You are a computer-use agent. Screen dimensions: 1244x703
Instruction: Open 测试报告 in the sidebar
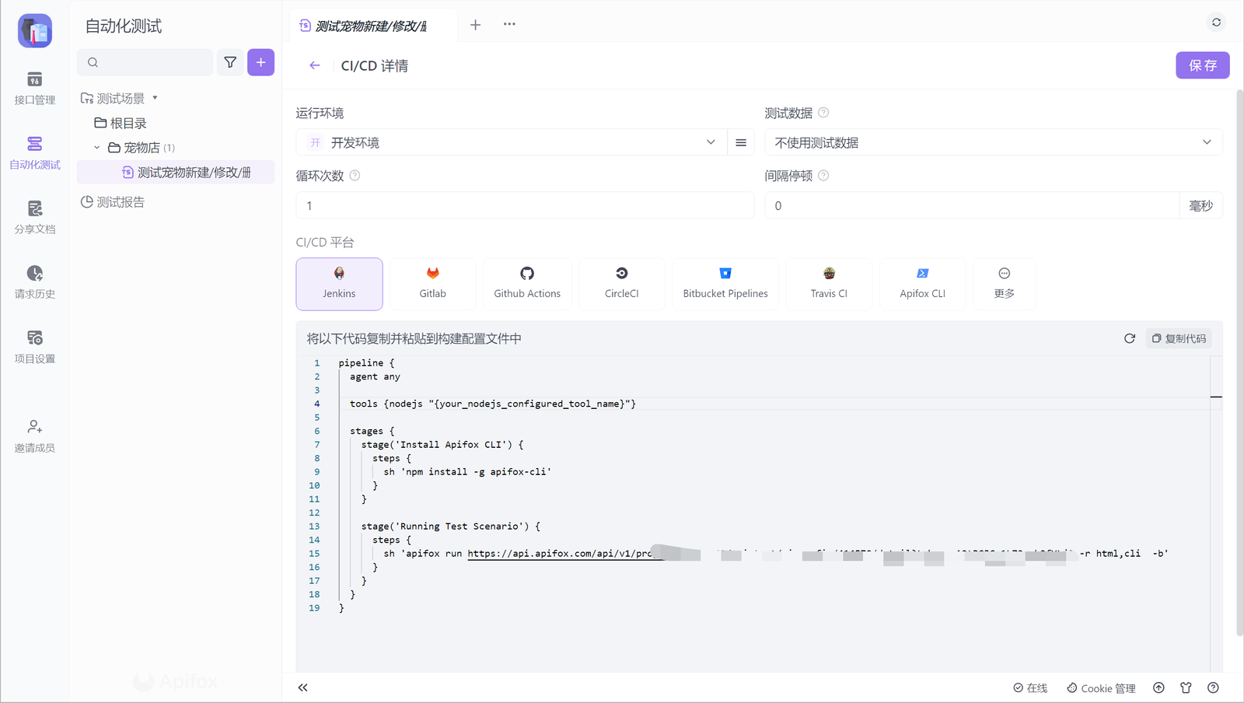[x=113, y=202]
